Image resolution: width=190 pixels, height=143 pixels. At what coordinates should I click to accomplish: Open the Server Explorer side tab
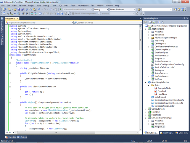[2, 25]
